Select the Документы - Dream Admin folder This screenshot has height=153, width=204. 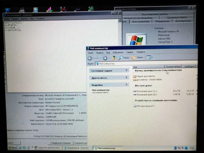148,79
